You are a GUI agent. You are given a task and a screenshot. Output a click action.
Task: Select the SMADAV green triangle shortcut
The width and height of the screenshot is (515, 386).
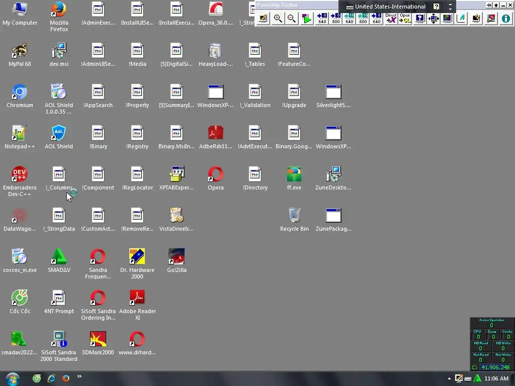[59, 261]
